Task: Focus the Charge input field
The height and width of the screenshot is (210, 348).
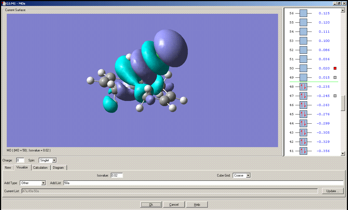Action: (20, 160)
